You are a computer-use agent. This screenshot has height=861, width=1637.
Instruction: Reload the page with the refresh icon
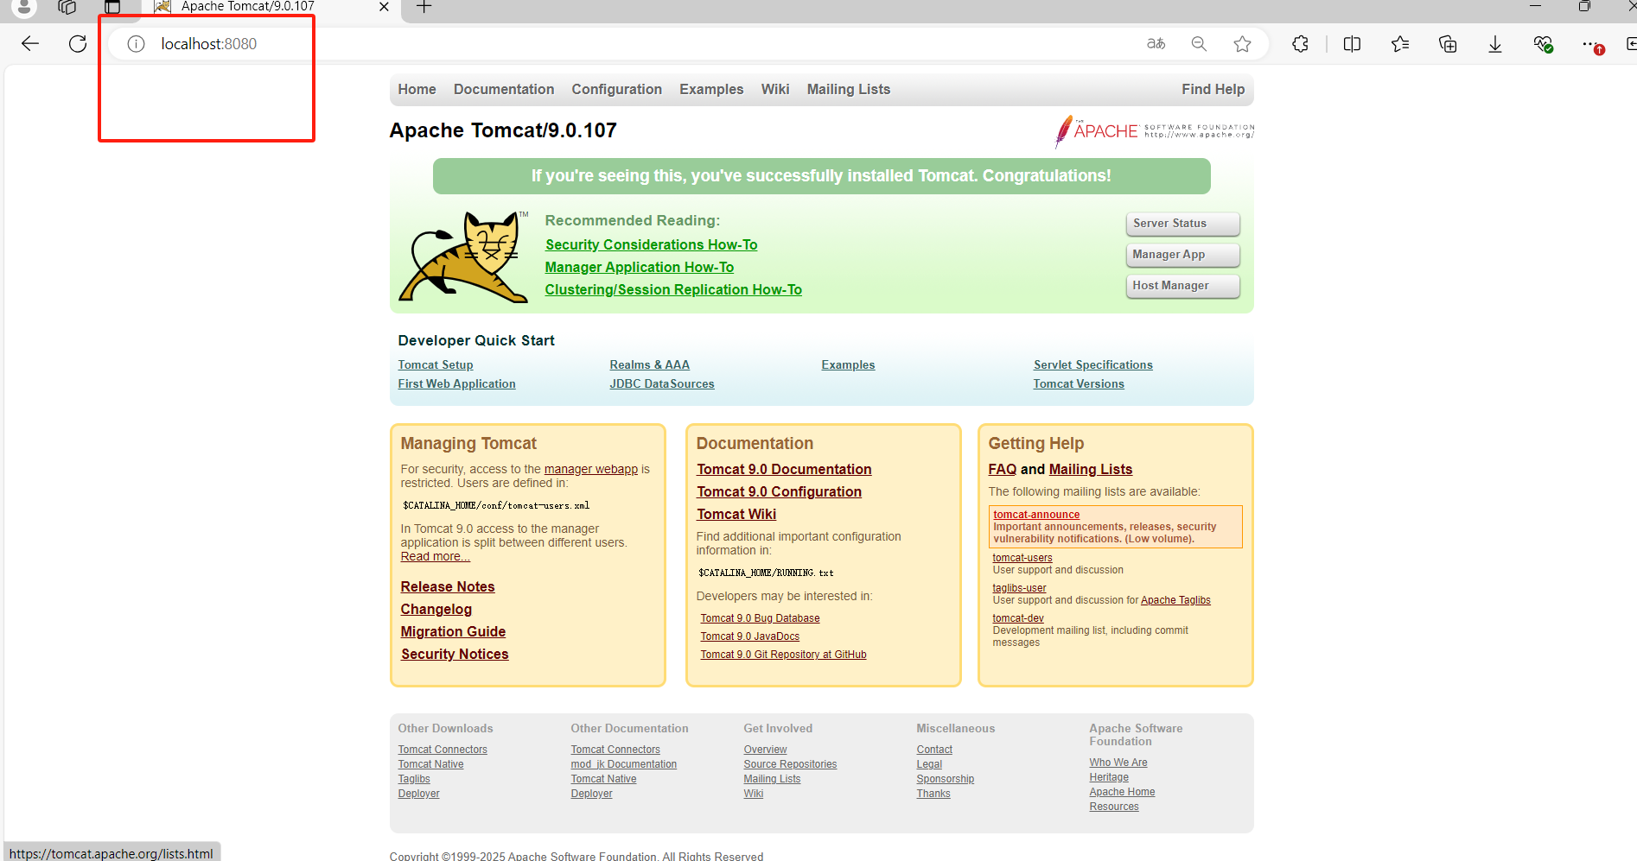pyautogui.click(x=78, y=44)
